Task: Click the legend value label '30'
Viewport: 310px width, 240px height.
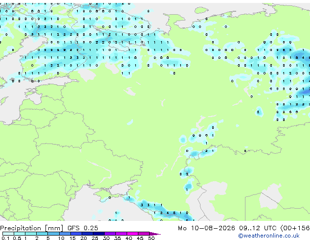Action: 106,238
